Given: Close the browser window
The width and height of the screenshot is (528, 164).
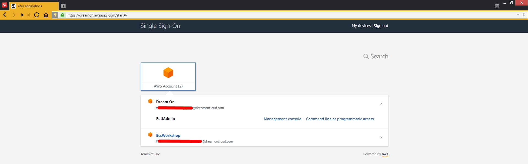Looking at the screenshot, I should pos(521,3).
